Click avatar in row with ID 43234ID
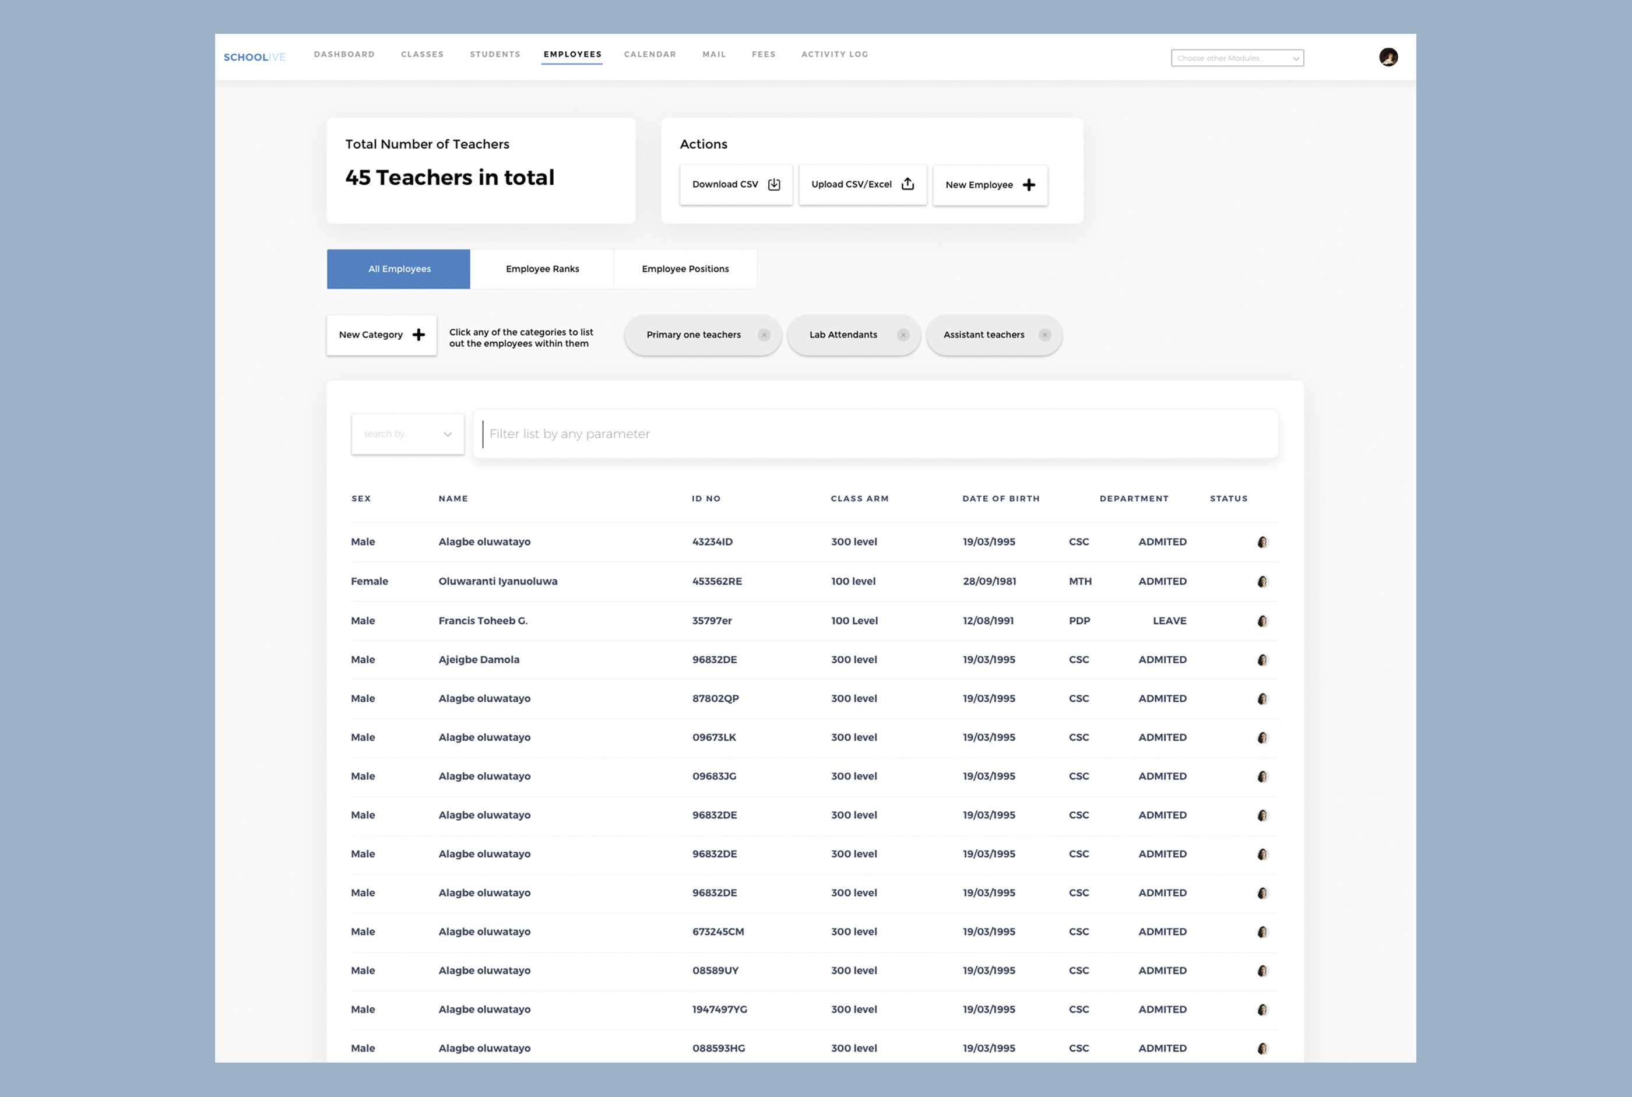The image size is (1632, 1097). (1262, 542)
